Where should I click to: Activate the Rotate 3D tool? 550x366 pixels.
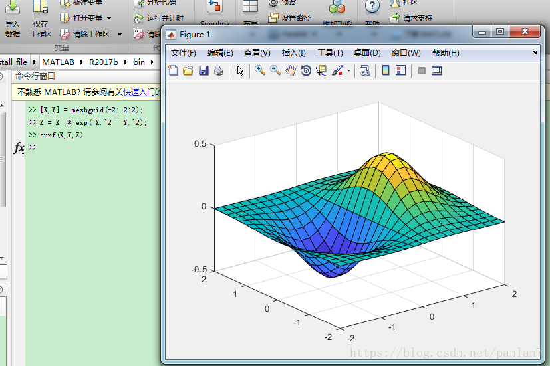(306, 71)
